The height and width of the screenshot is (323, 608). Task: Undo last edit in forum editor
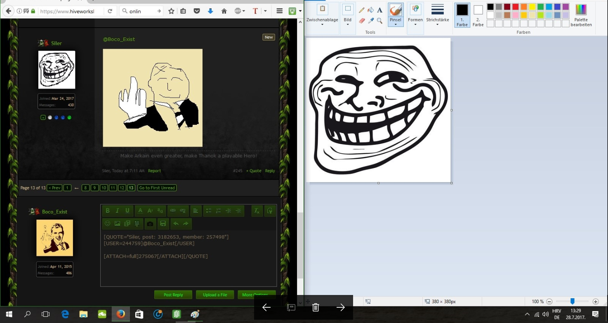pos(176,224)
